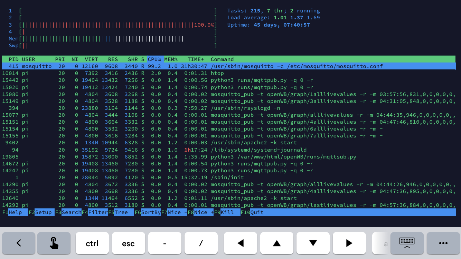Sort by the PID column header

(x=13, y=59)
